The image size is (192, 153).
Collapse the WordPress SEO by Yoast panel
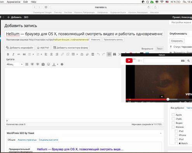pyautogui.click(x=161, y=133)
